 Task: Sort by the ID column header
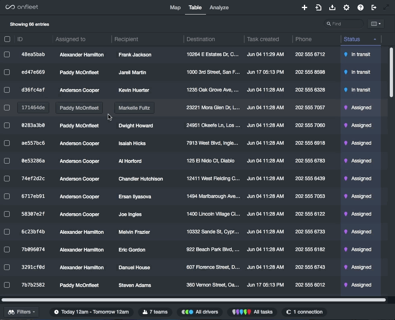coord(20,39)
